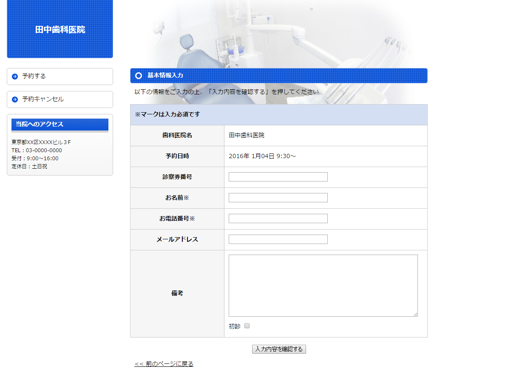Open the 予約キャンセル menu item
Viewport: 528px width, 380px height.
[x=43, y=99]
